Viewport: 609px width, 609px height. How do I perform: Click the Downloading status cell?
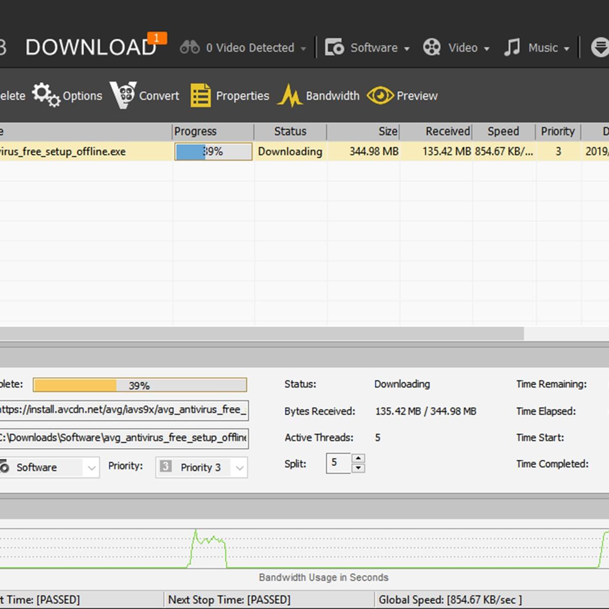click(290, 151)
